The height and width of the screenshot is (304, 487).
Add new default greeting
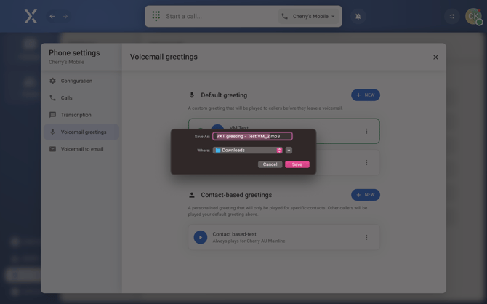click(365, 95)
